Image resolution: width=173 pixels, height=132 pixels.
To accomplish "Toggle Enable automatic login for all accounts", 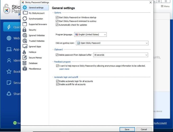I will tap(57, 81).
